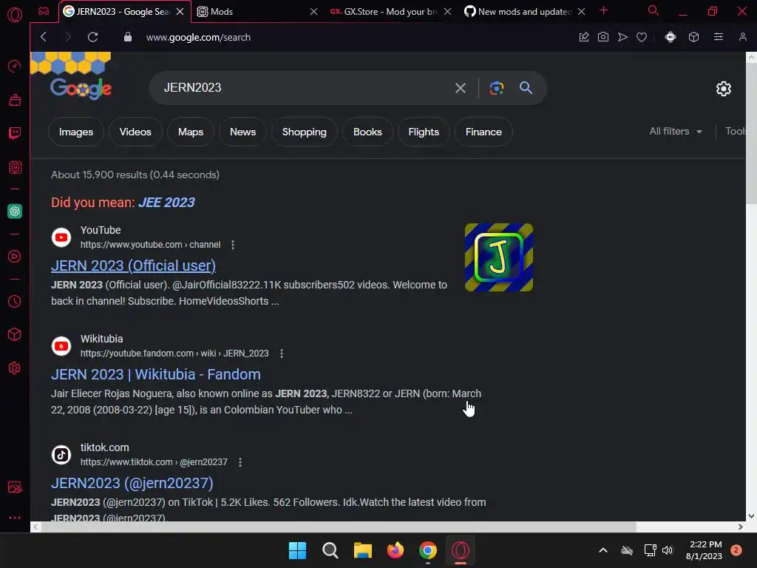The image size is (757, 568).
Task: Click the vertical page scrollbar
Action: [751, 133]
